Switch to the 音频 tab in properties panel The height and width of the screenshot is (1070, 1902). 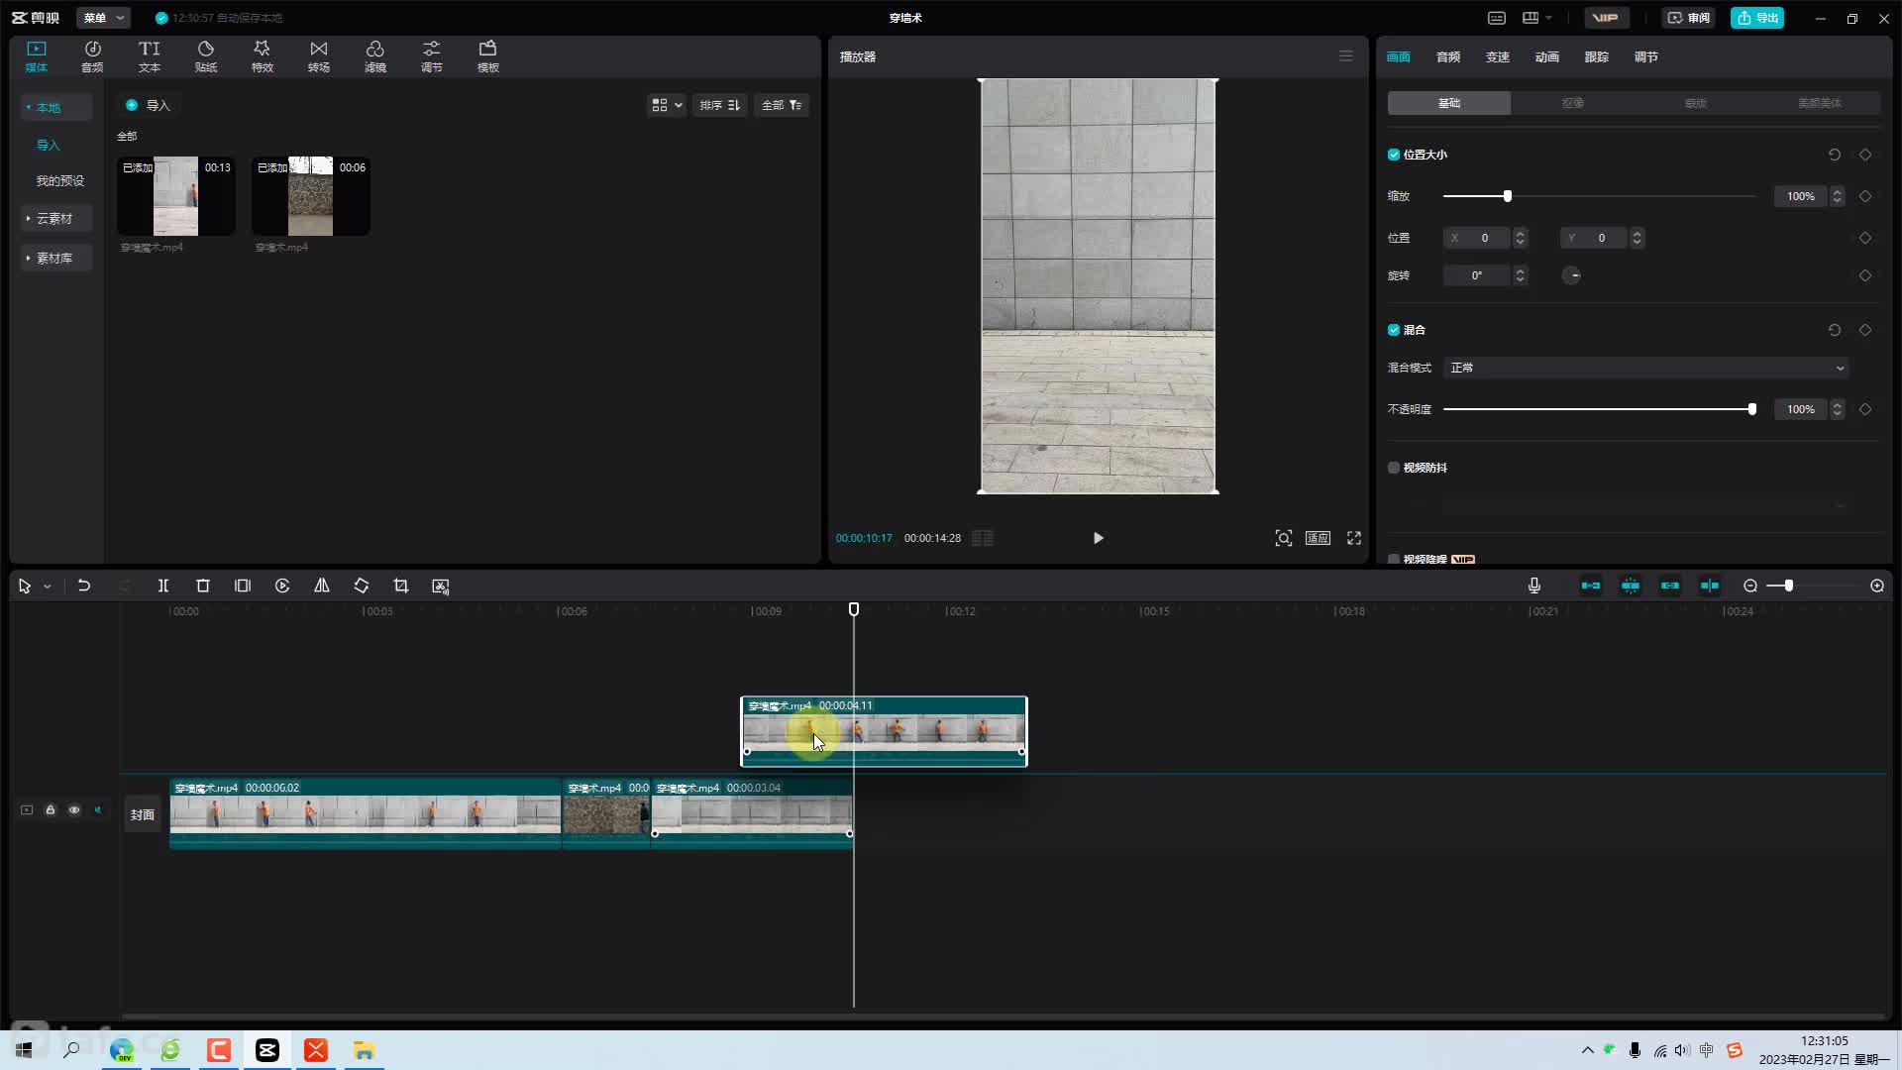pos(1448,56)
